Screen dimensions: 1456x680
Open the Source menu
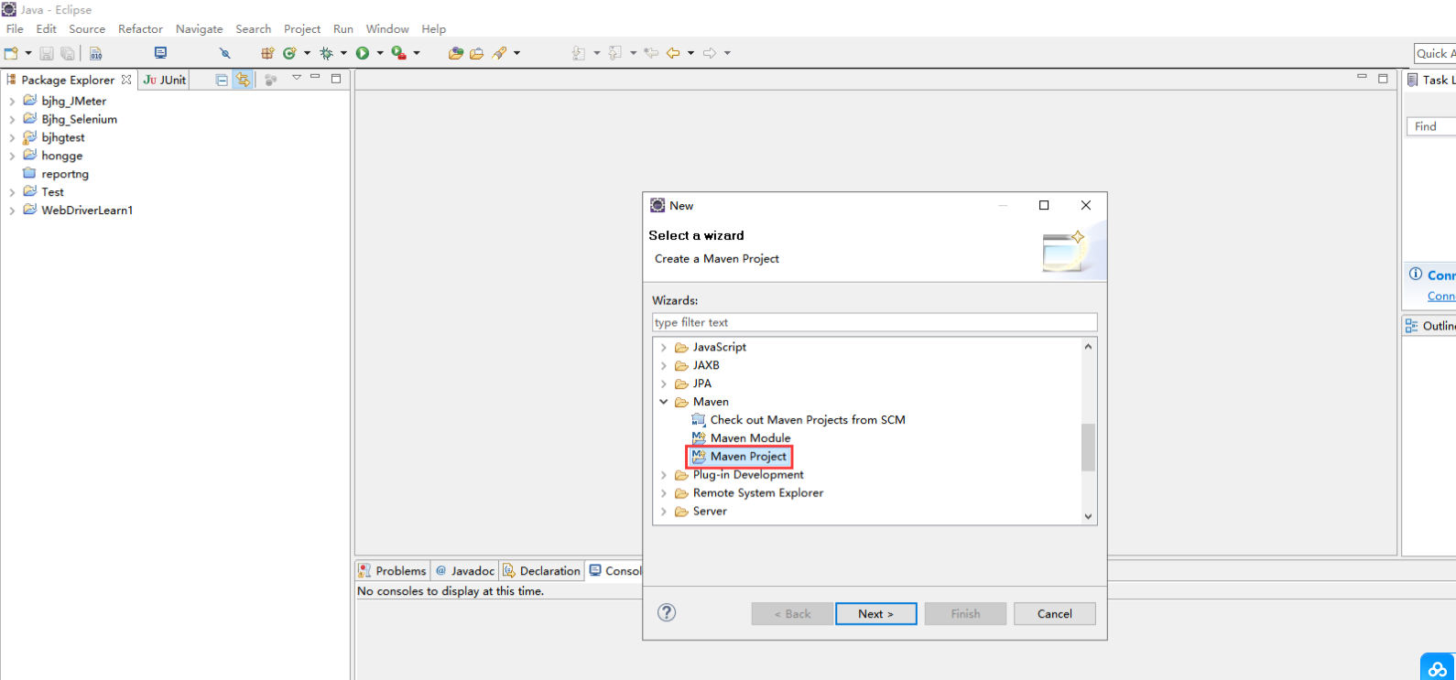(x=87, y=28)
